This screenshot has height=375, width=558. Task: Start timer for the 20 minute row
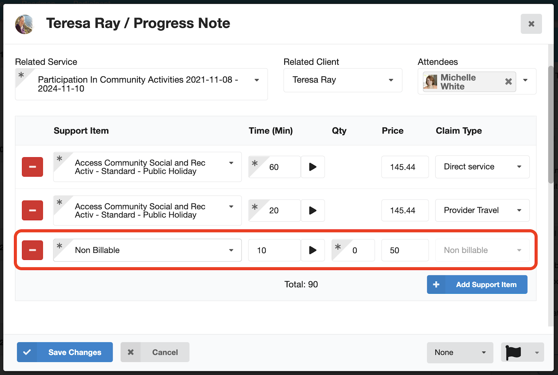pyautogui.click(x=313, y=211)
